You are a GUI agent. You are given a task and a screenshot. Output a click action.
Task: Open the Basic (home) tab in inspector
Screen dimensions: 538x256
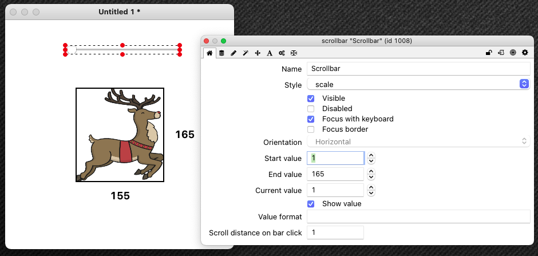(x=209, y=53)
